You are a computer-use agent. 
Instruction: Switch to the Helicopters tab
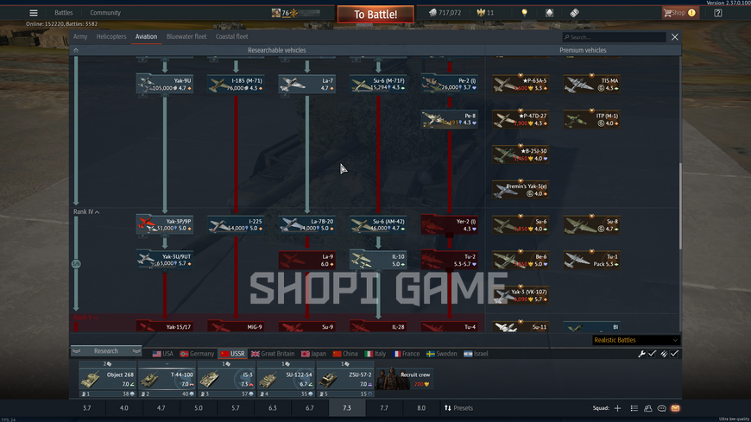[x=111, y=36]
